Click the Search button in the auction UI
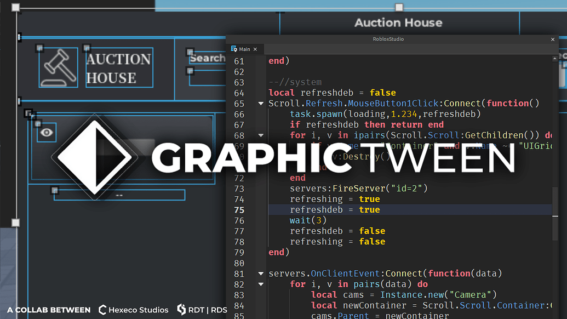 [208, 58]
